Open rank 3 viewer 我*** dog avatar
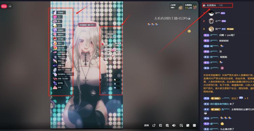The image size is (254, 131). pos(211,29)
